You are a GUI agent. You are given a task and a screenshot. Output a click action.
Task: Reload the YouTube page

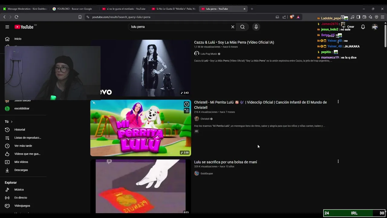tap(16, 17)
